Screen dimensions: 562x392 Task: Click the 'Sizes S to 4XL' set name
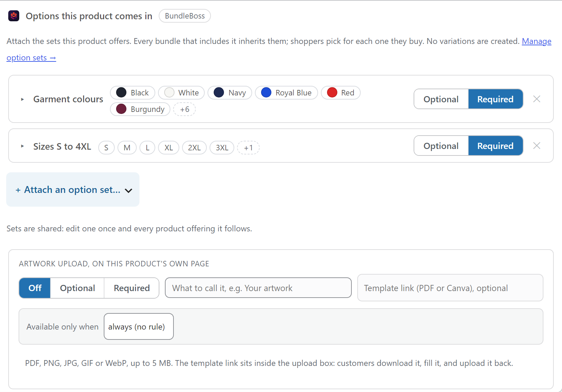click(62, 147)
